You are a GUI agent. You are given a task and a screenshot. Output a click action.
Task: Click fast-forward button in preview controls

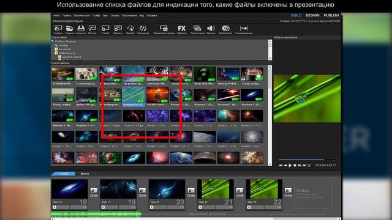[300, 165]
